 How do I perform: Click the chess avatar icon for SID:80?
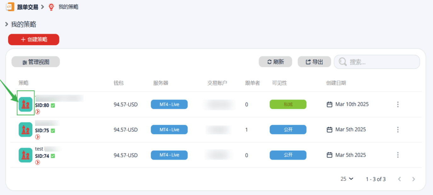tap(26, 104)
